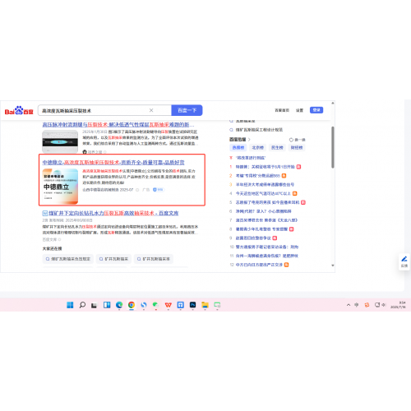Open hot search item number 7

click(x=266, y=220)
